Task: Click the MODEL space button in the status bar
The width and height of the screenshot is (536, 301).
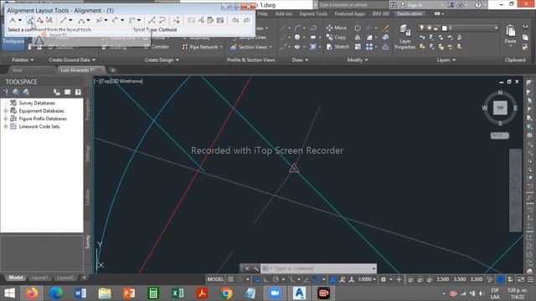Action: click(215, 279)
